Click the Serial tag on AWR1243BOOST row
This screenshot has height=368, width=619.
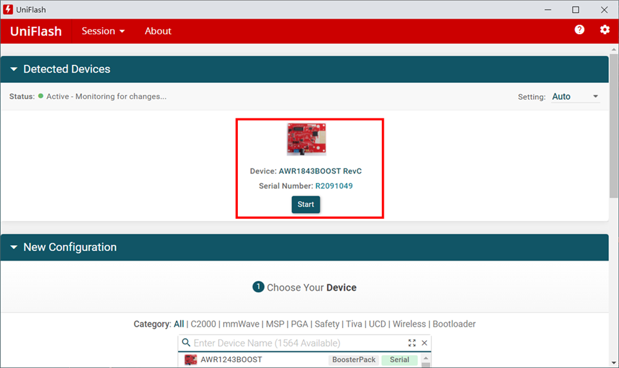pos(399,360)
